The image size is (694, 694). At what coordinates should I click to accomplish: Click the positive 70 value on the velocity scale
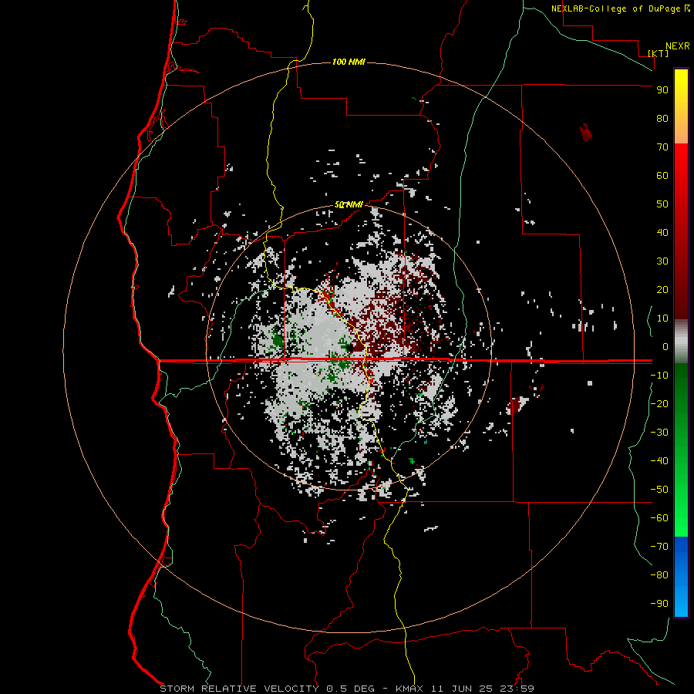tap(662, 147)
